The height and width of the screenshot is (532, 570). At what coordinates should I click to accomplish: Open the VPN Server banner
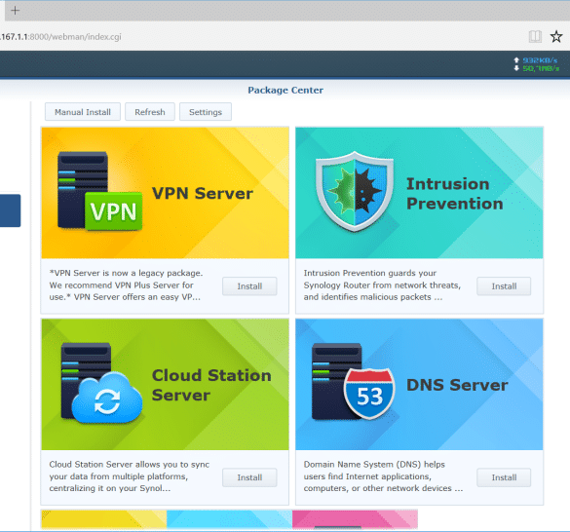coord(165,193)
